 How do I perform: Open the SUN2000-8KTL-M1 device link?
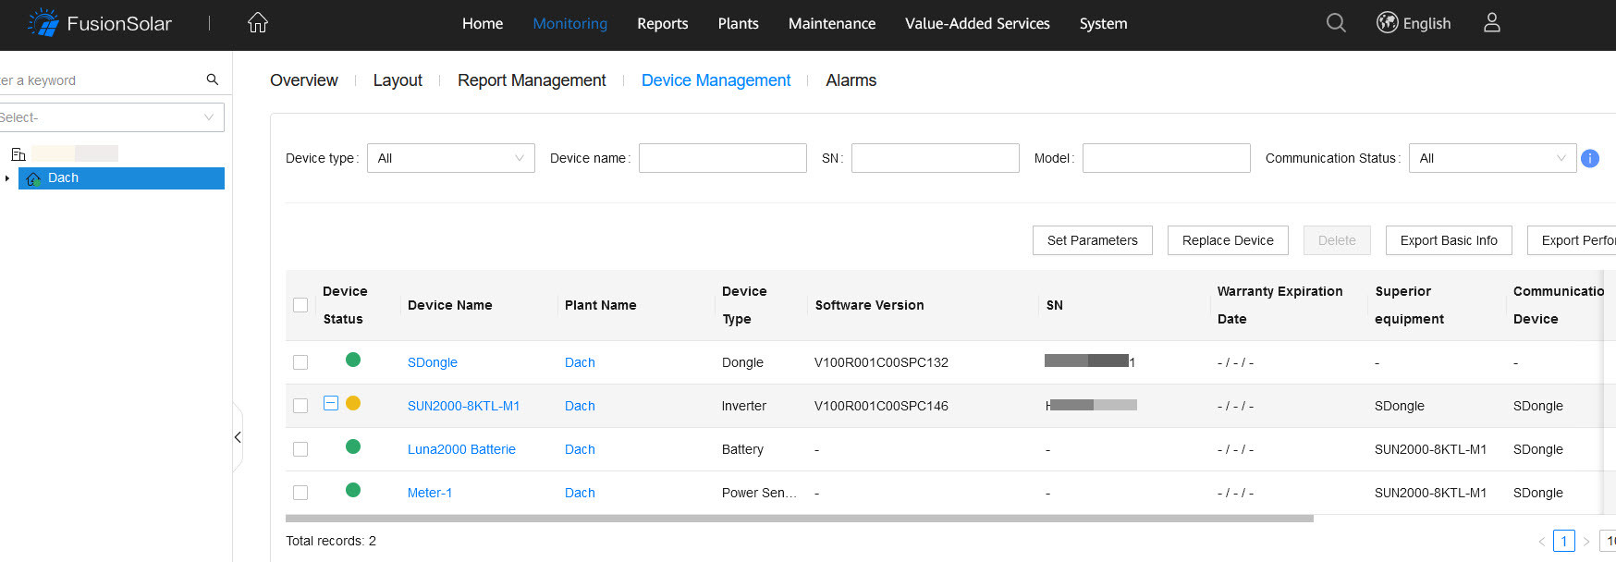464,406
